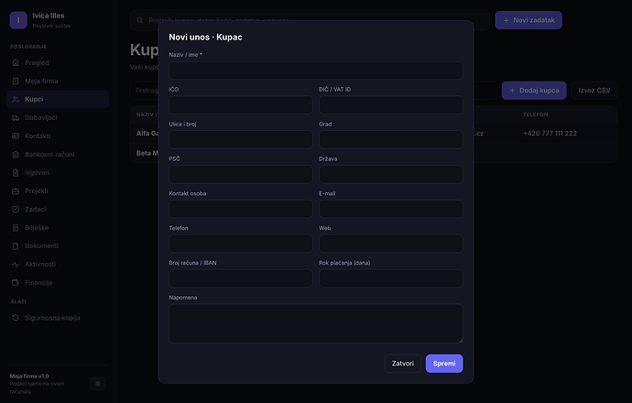This screenshot has width=632, height=403.
Task: Click the Aktivnosti pulse icon
Action: click(x=16, y=265)
